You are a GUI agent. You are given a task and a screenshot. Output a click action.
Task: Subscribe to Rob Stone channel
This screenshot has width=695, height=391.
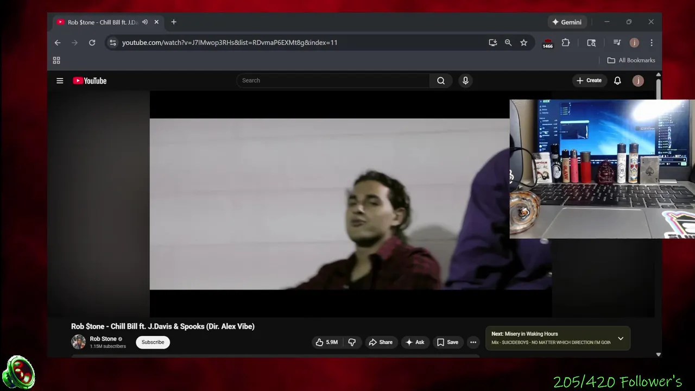[x=153, y=342]
